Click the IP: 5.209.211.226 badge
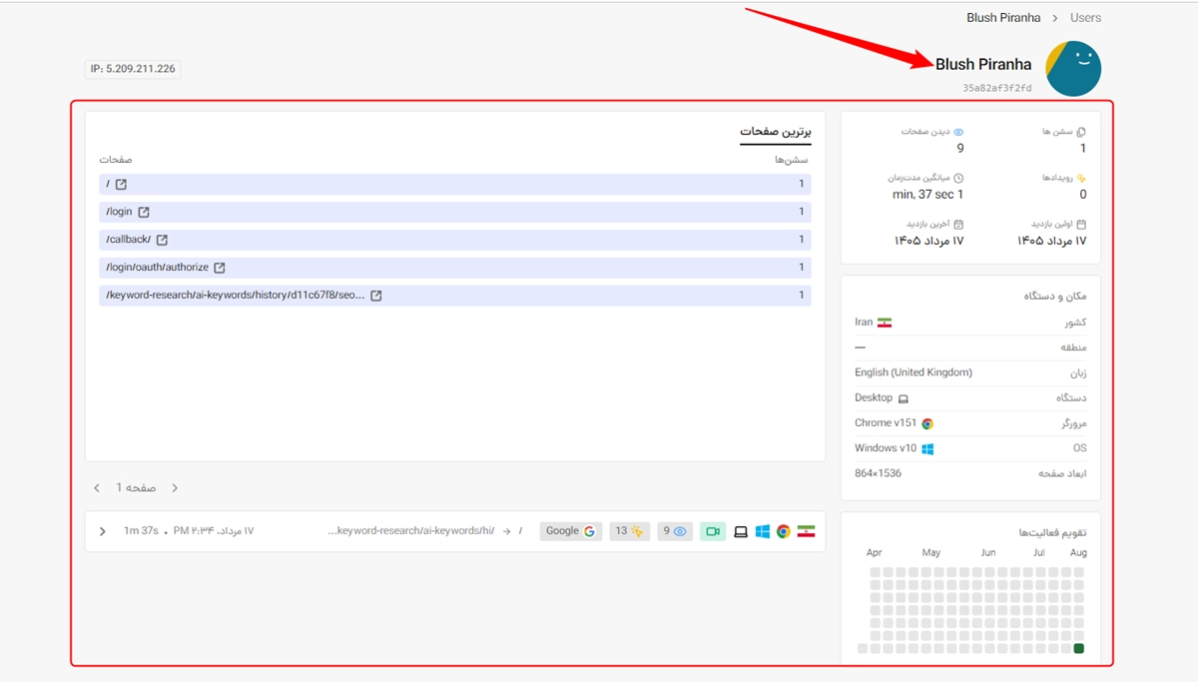1198x682 pixels. coord(133,69)
